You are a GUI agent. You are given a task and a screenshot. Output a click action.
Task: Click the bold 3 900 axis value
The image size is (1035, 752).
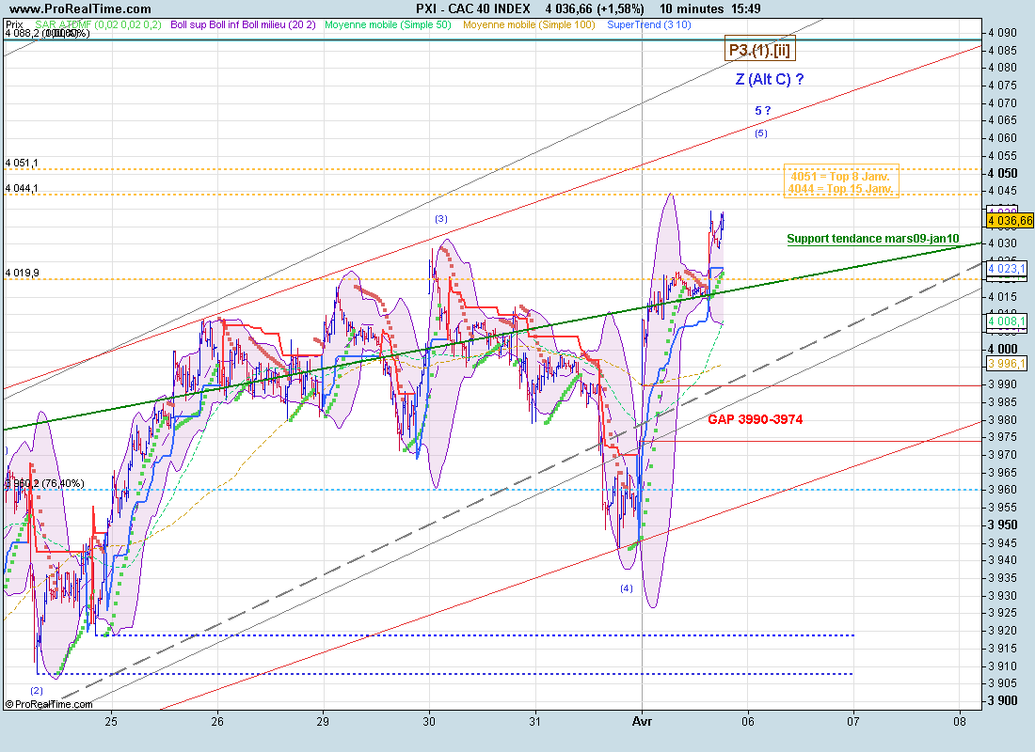click(1003, 700)
